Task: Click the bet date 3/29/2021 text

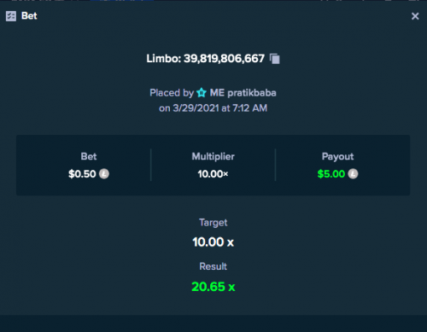Action: pyautogui.click(x=196, y=108)
